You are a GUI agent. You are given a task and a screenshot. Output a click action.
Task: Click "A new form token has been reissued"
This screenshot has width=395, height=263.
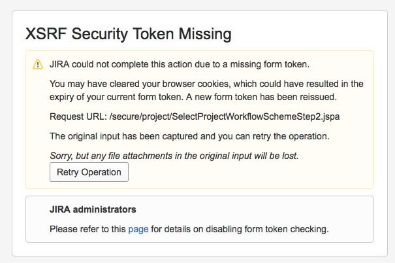tap(261, 97)
